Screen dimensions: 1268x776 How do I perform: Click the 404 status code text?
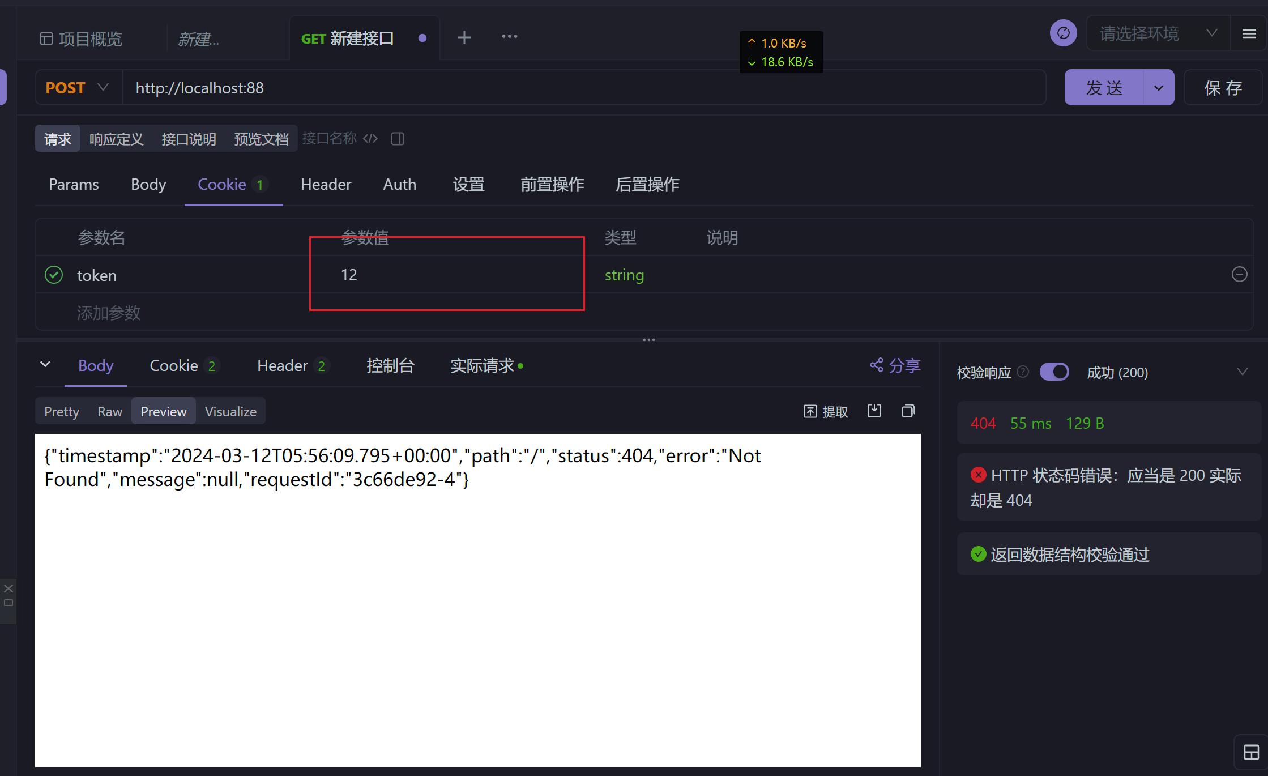pyautogui.click(x=983, y=423)
